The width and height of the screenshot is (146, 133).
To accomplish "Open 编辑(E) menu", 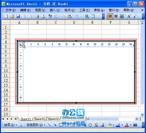I will [25, 10].
